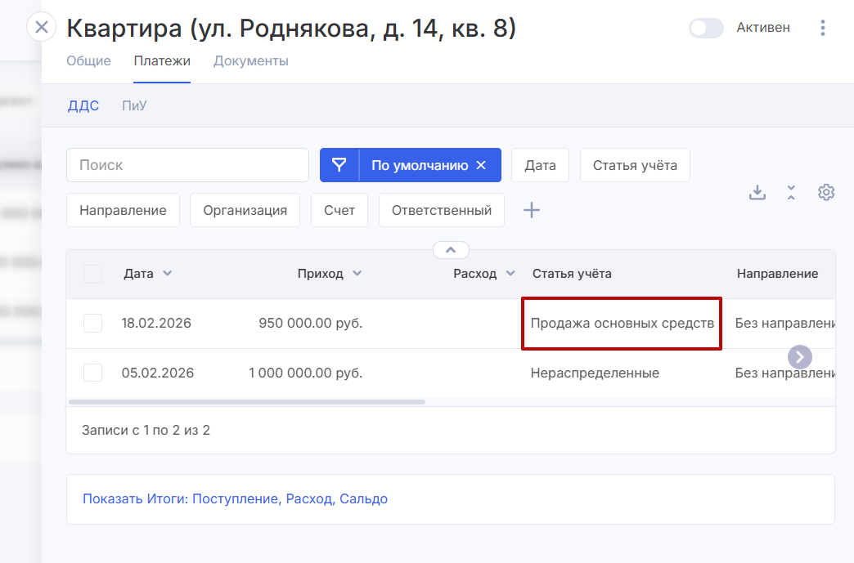Sort by 'Дата' column arrow
This screenshot has width=854, height=563.
point(168,274)
